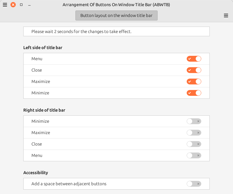Turn on right side Maximize switch
The image size is (233, 194).
click(194, 133)
